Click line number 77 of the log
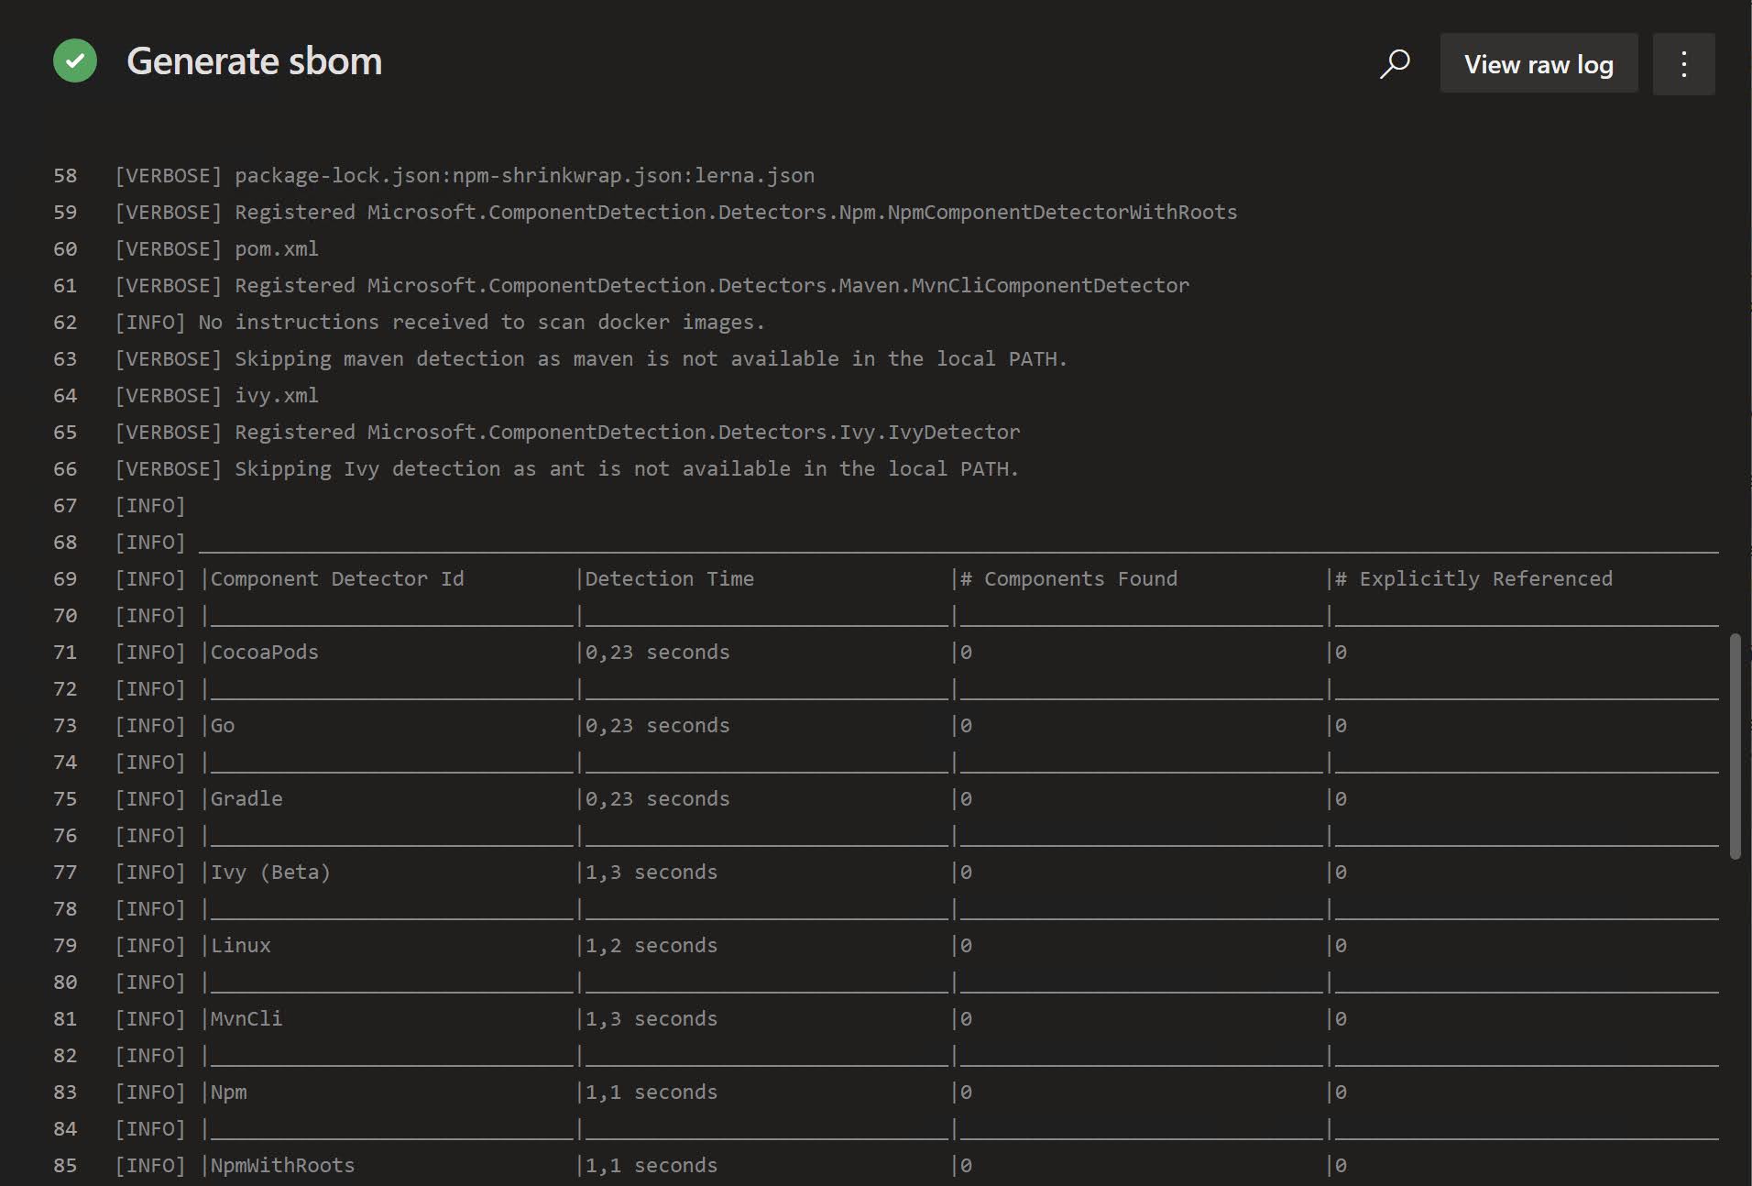 point(65,873)
